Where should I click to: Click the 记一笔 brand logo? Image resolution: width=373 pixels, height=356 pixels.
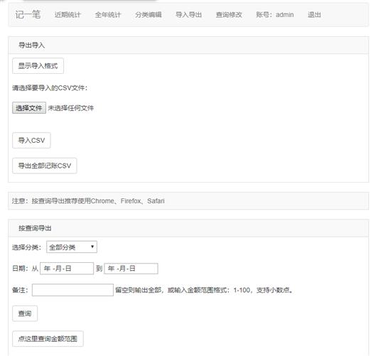point(28,14)
